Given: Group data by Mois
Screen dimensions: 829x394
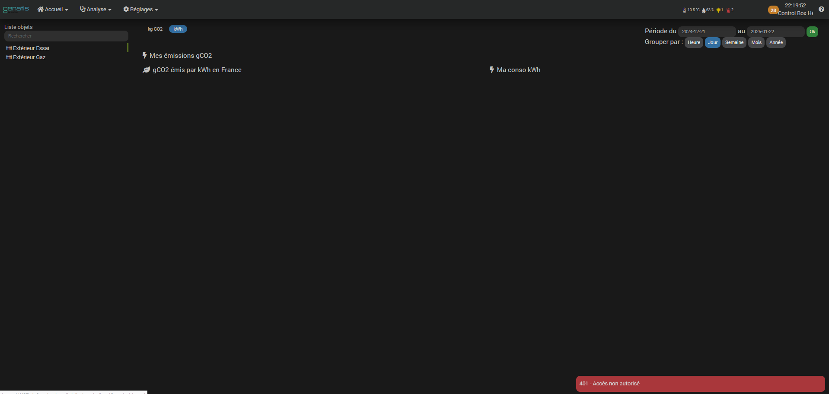Looking at the screenshot, I should 756,42.
